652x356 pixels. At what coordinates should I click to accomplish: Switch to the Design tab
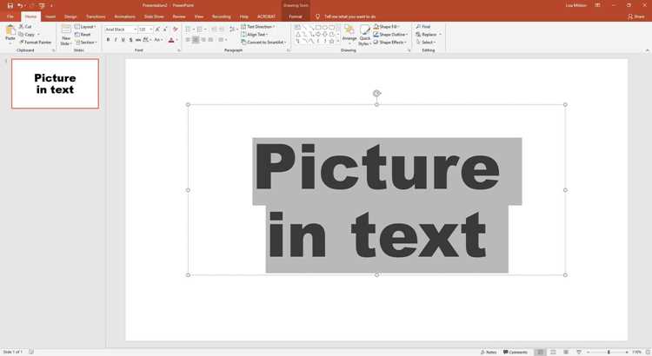pyautogui.click(x=70, y=16)
